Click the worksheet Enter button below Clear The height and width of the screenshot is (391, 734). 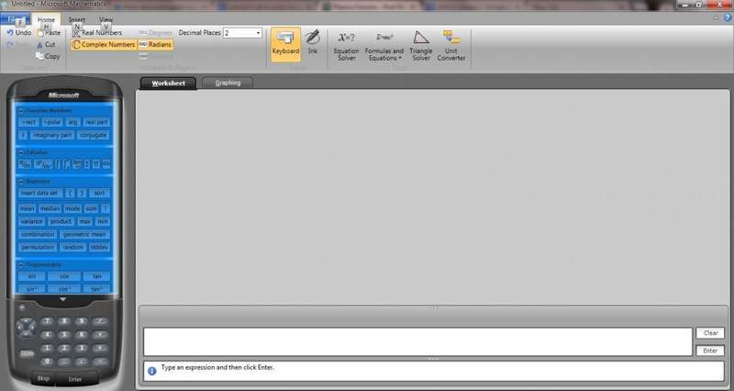click(710, 351)
